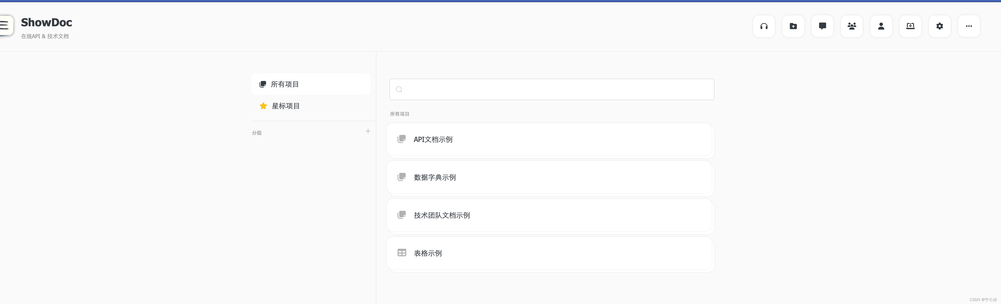This screenshot has height=304, width=1001.
Task: Open the help headphones icon
Action: pyautogui.click(x=764, y=26)
